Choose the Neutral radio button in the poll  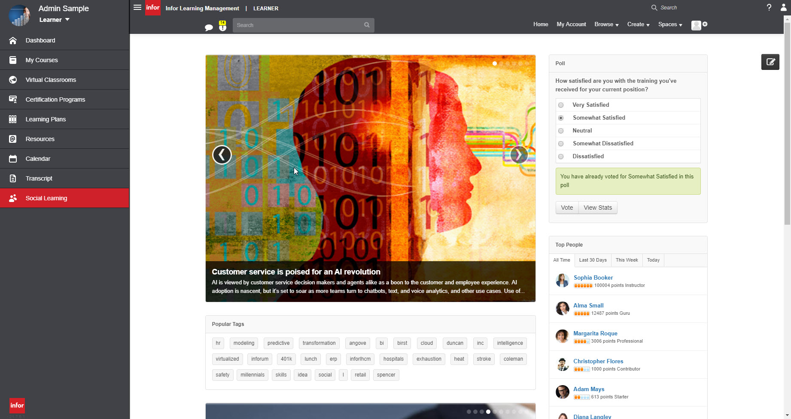click(x=561, y=131)
